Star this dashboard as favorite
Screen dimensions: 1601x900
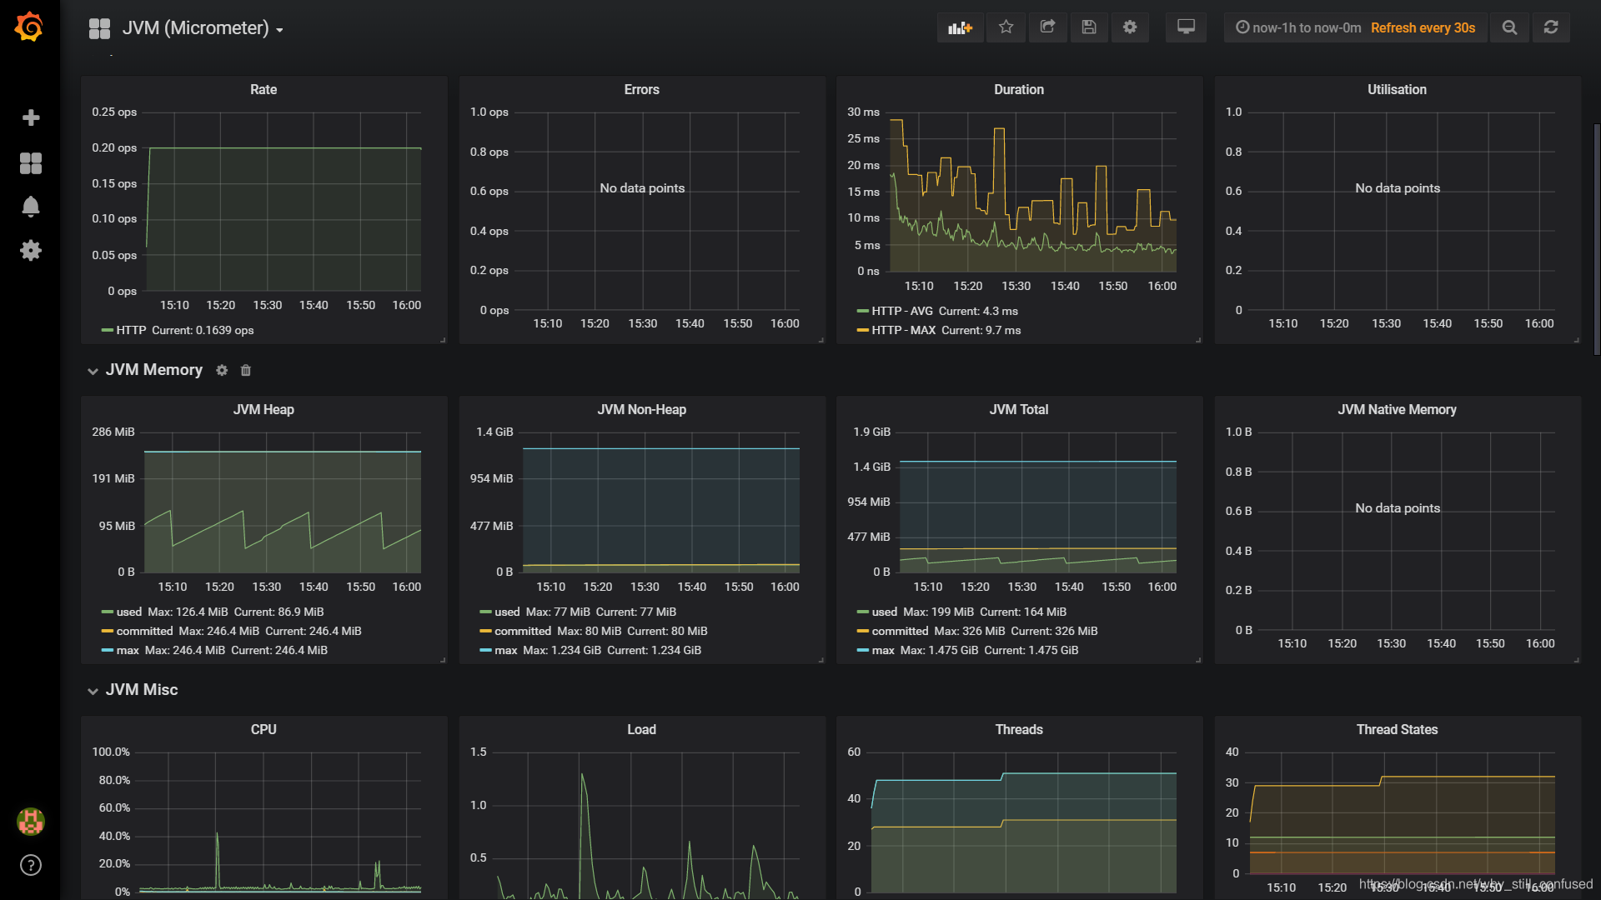(1006, 27)
